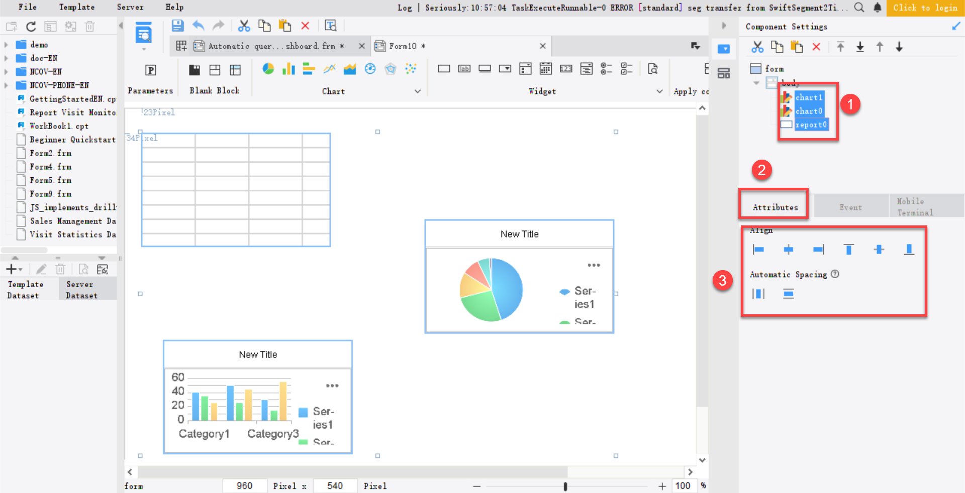Insert a column chart component
Image resolution: width=965 pixels, height=493 pixels.
point(288,69)
